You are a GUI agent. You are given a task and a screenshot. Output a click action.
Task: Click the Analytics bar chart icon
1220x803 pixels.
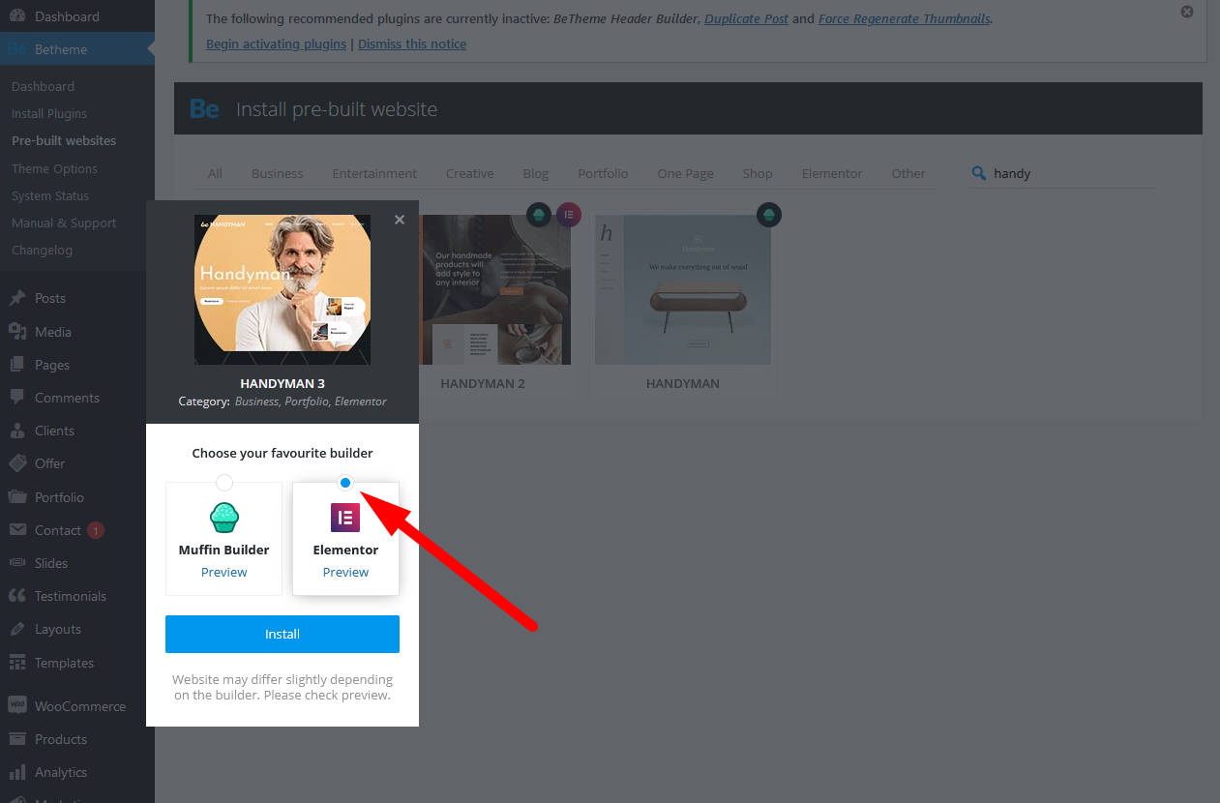coord(17,772)
